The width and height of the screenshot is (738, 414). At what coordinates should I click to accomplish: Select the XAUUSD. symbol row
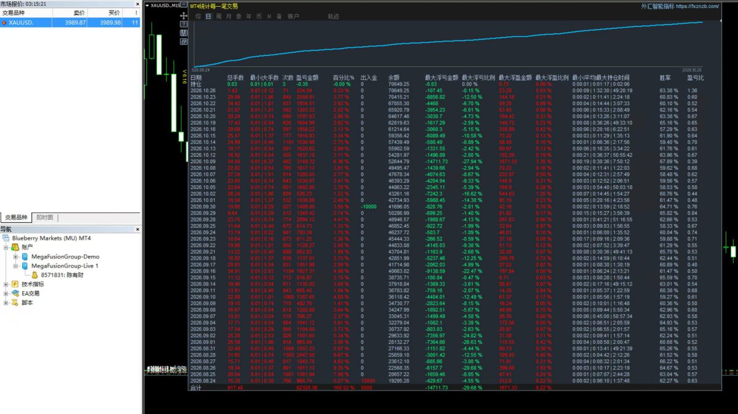click(70, 22)
